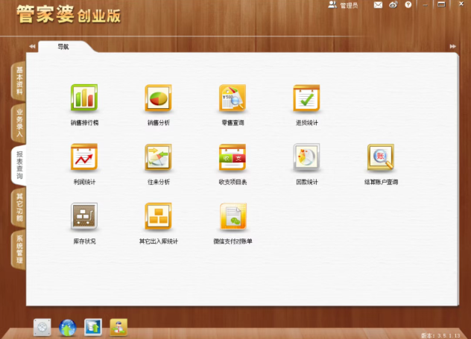
Task: Open 微信支付对账单 WeChat statement
Action: pyautogui.click(x=232, y=218)
